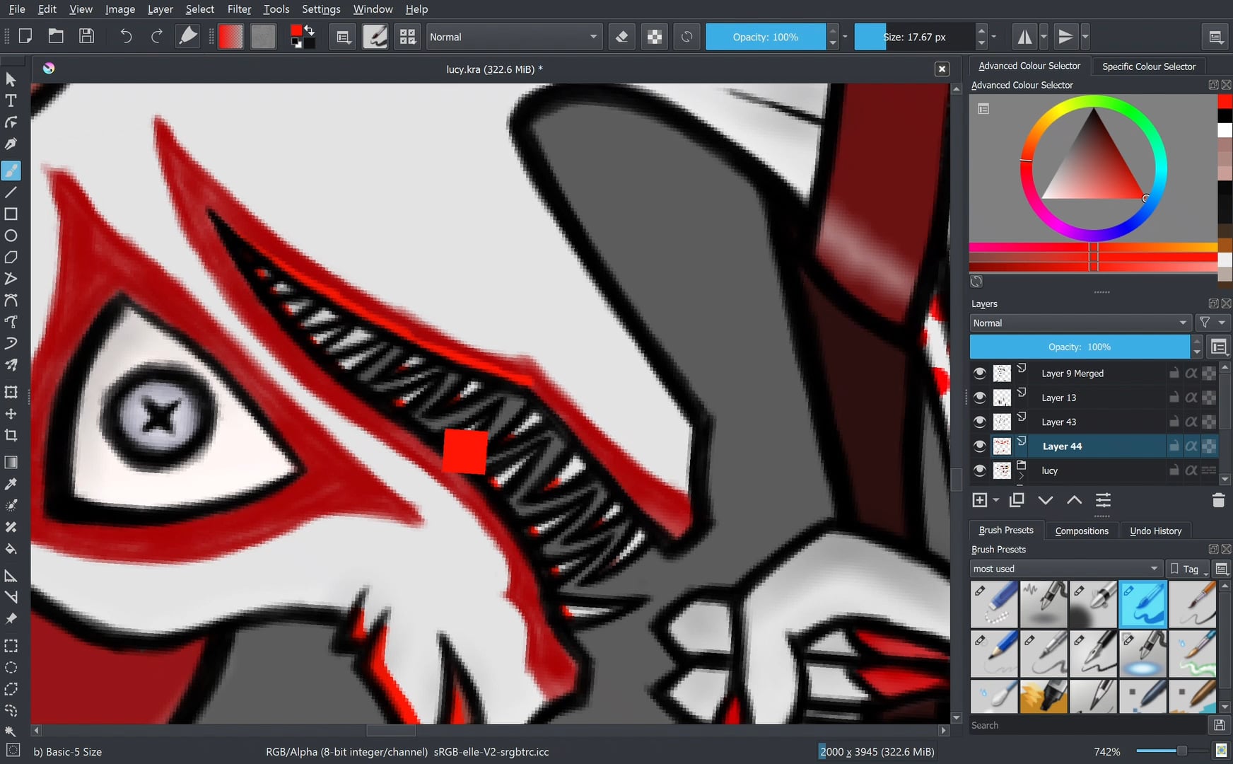Hide the Layer 9 Merged layer
The height and width of the screenshot is (764, 1233).
coord(979,374)
